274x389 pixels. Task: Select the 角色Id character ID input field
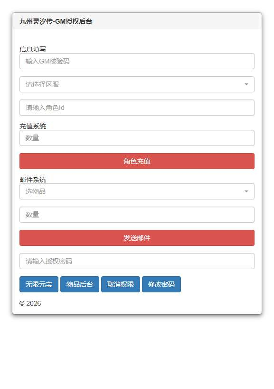click(x=137, y=108)
